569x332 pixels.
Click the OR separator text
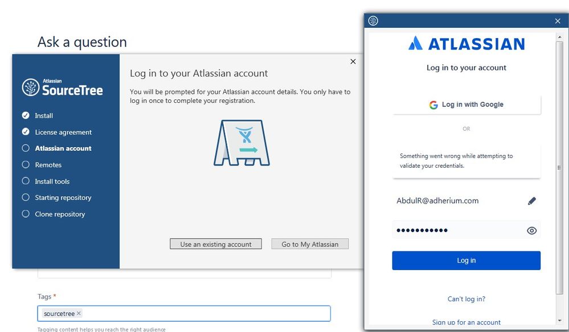pyautogui.click(x=466, y=128)
